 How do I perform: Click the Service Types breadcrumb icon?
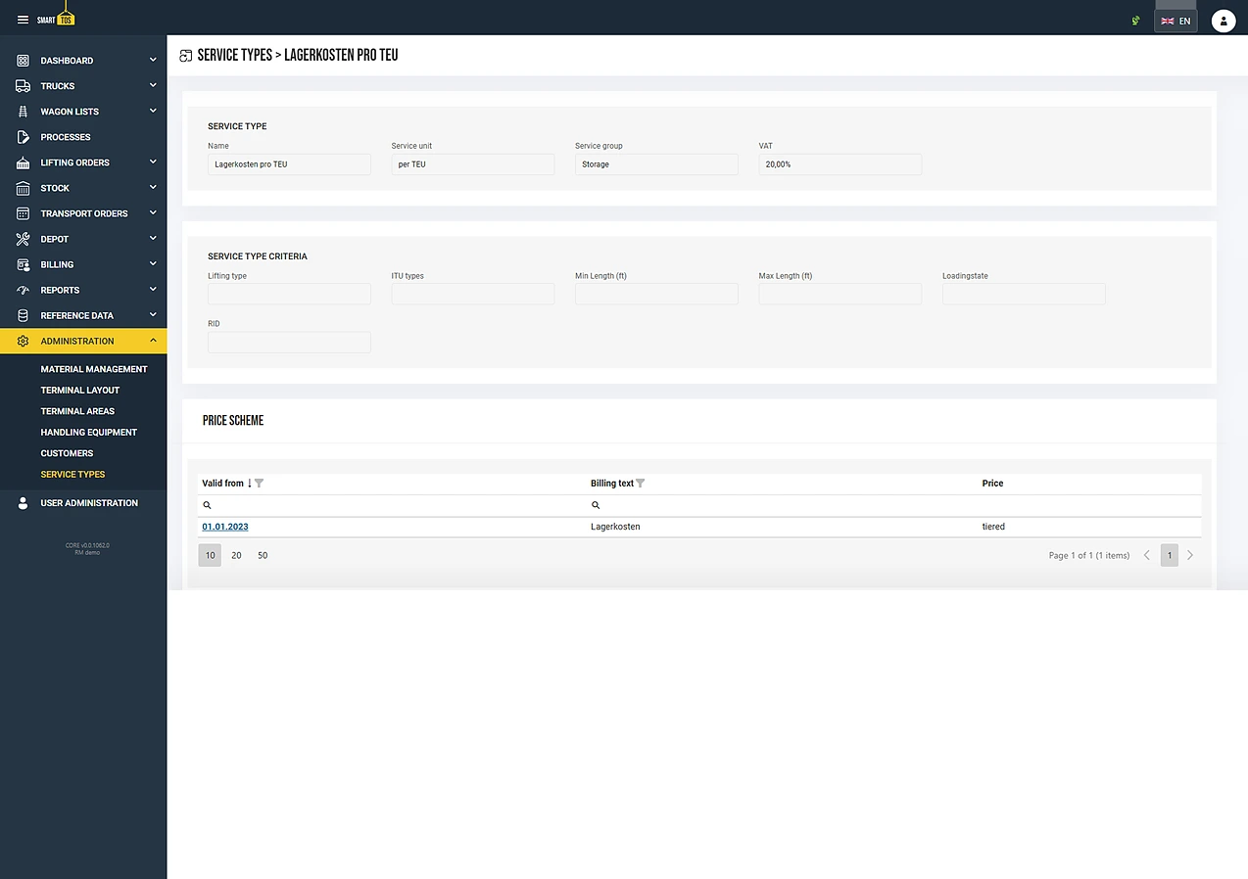coord(185,57)
